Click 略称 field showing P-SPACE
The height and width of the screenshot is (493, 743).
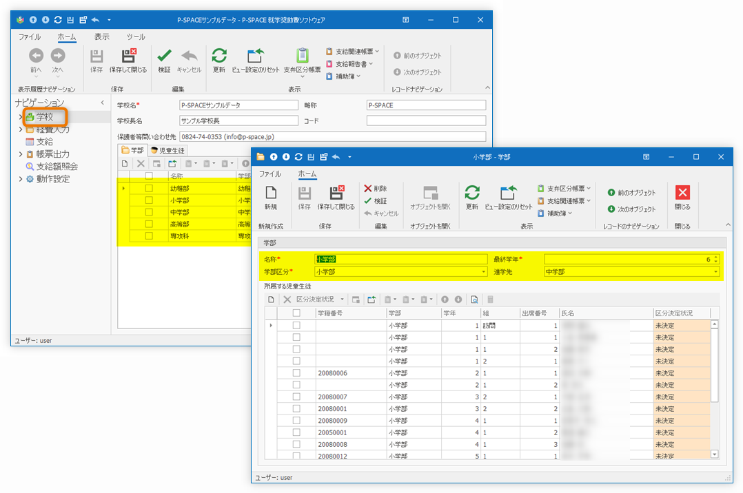coord(426,105)
